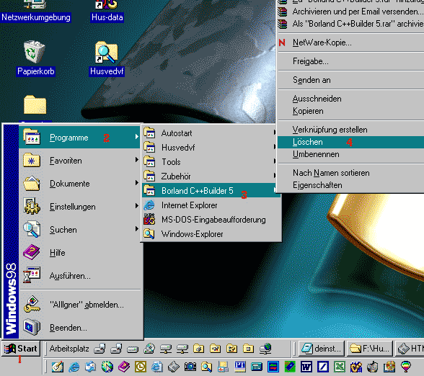
Task: Click notepad pencil icon in quick launch
Action: pyautogui.click(x=58, y=367)
